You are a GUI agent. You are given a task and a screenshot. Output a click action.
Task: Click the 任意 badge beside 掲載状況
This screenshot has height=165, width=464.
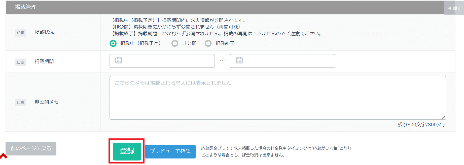point(20,33)
